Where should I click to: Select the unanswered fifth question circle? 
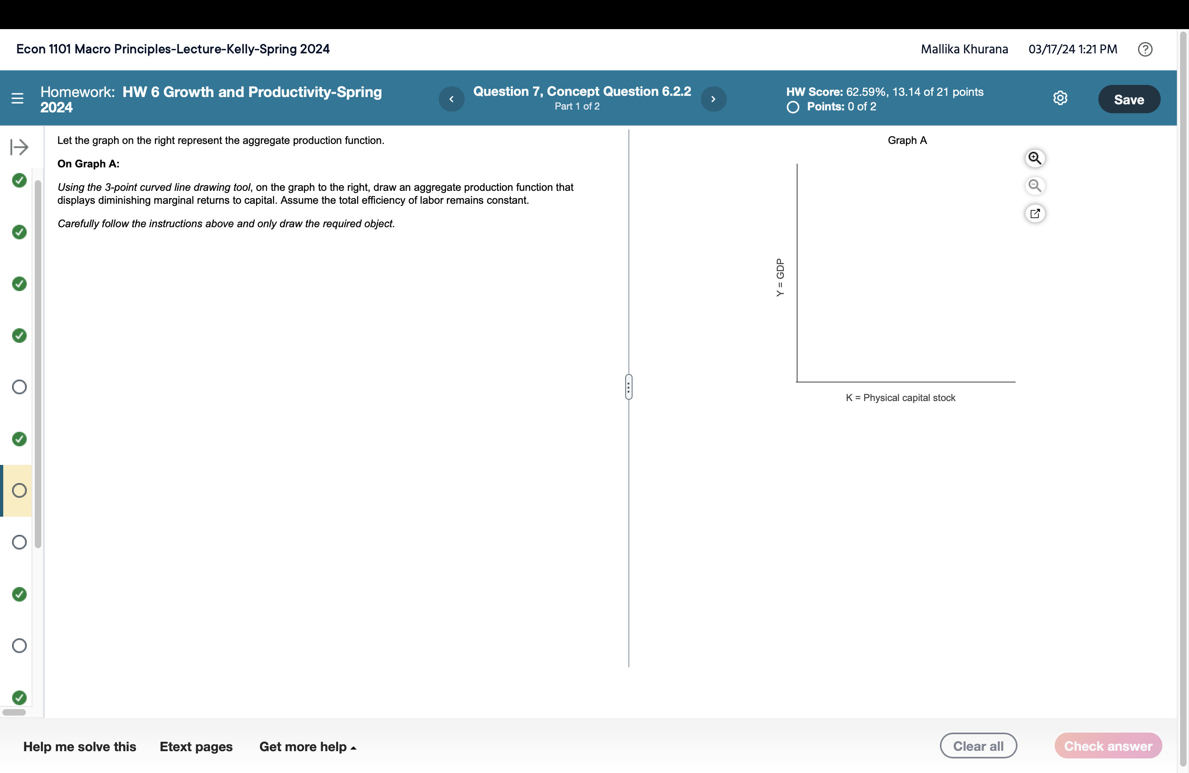[x=19, y=387]
